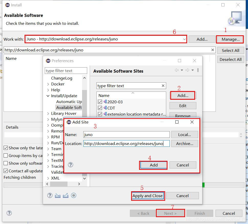Navigate back in Preferences pages

(x=176, y=70)
